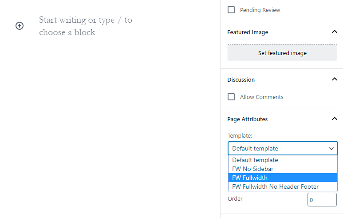The height and width of the screenshot is (218, 343).
Task: Select the FW No Sidebar option
Action: (x=252, y=169)
